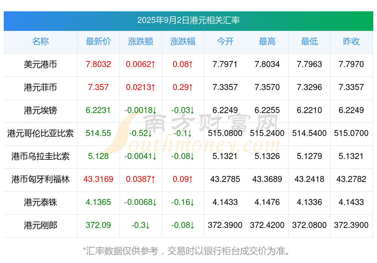Click change amount 0.0213↑
Image resolution: width=377 pixels, height=263 pixels.
tap(141, 87)
